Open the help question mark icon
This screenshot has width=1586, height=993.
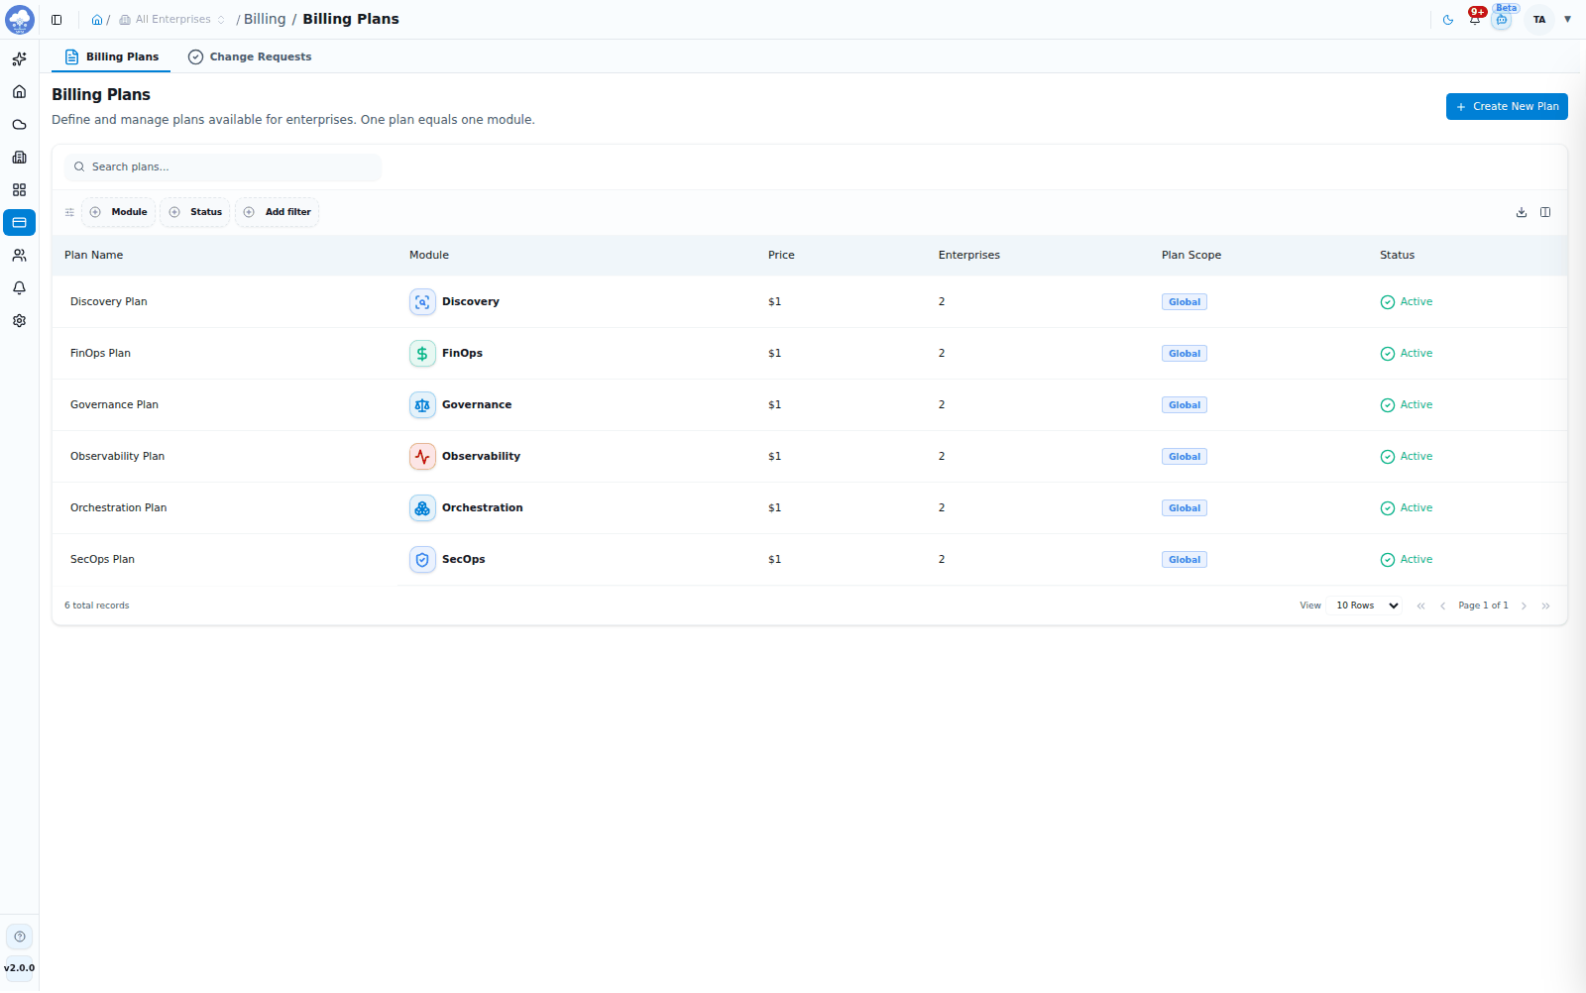pos(20,937)
